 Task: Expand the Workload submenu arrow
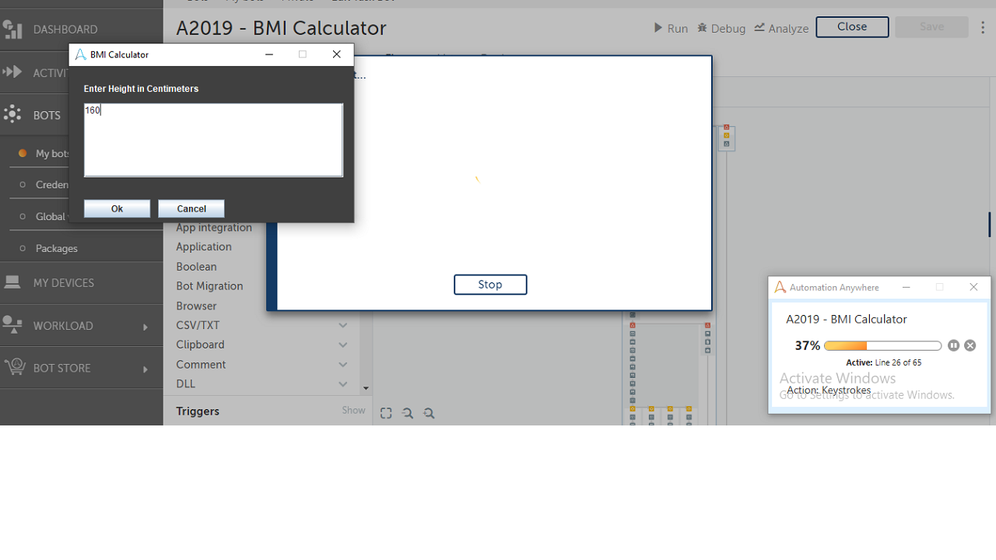[x=146, y=327]
